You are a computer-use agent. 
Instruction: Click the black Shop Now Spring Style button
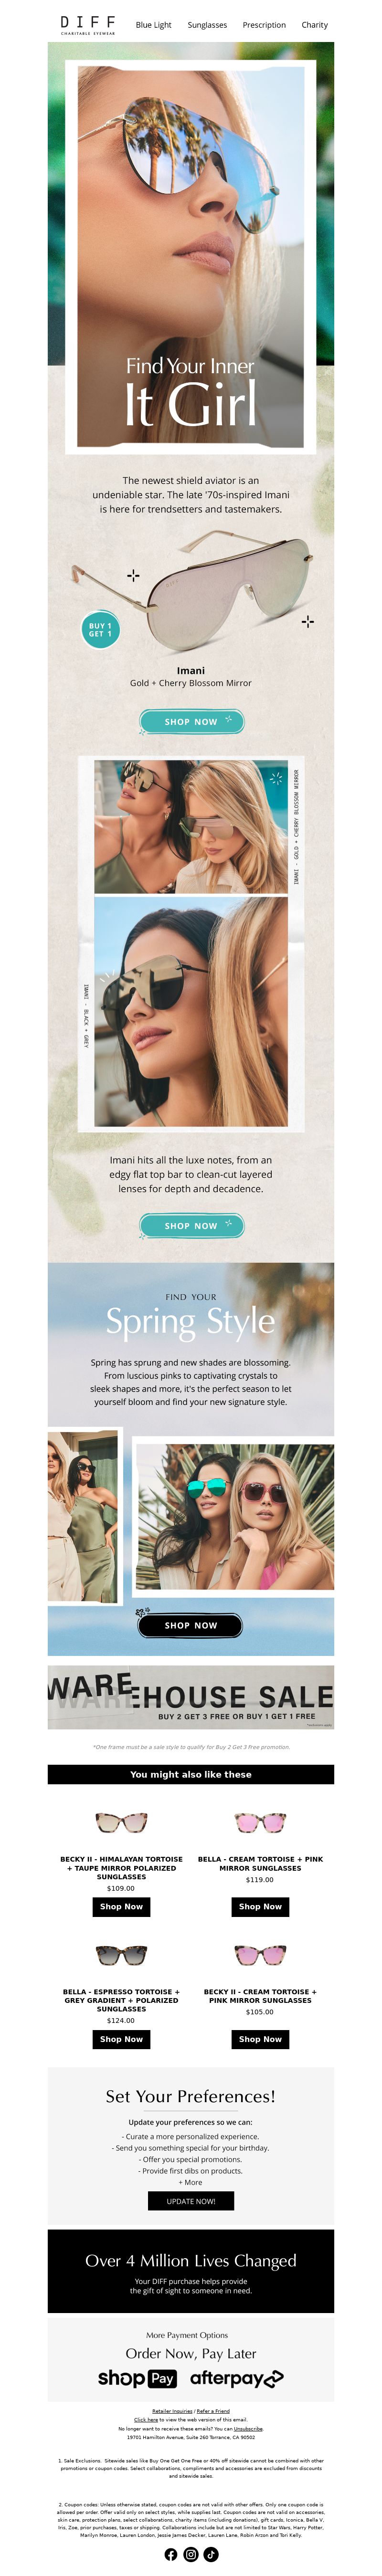(191, 1625)
